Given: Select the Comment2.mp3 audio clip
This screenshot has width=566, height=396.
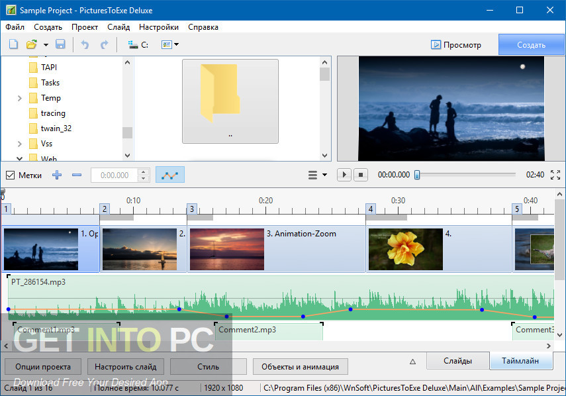Looking at the screenshot, I should coord(269,331).
